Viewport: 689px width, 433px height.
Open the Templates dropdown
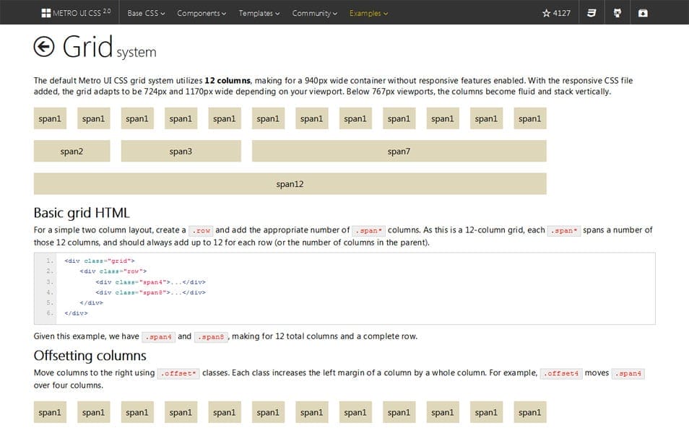pyautogui.click(x=259, y=12)
